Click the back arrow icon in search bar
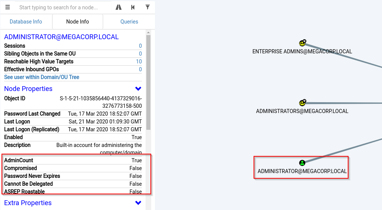The width and height of the screenshot is (382, 210). (x=133, y=7)
